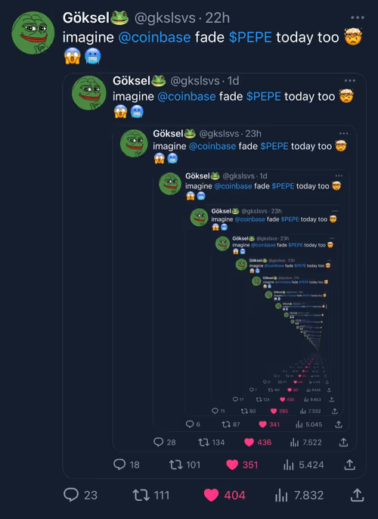378x519 pixels.
Task: Open more options on quoted 23h tweet
Action: point(344,133)
